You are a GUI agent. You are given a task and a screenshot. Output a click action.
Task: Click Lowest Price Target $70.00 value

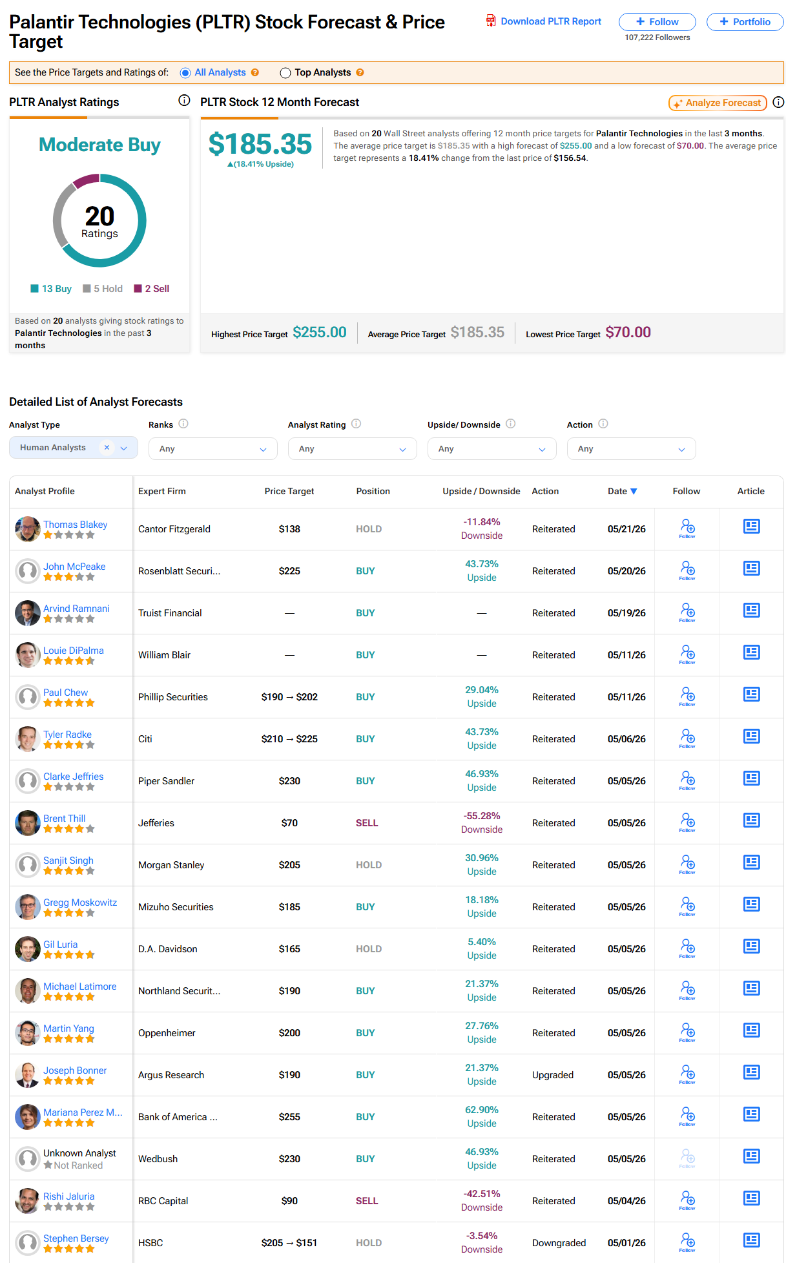tap(628, 332)
